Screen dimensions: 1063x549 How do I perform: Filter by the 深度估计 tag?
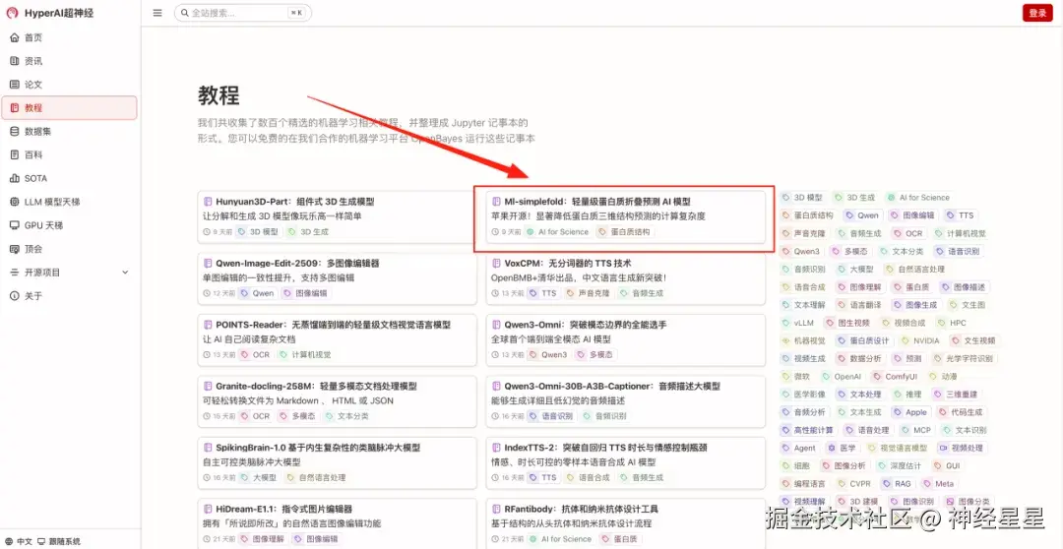pyautogui.click(x=901, y=465)
